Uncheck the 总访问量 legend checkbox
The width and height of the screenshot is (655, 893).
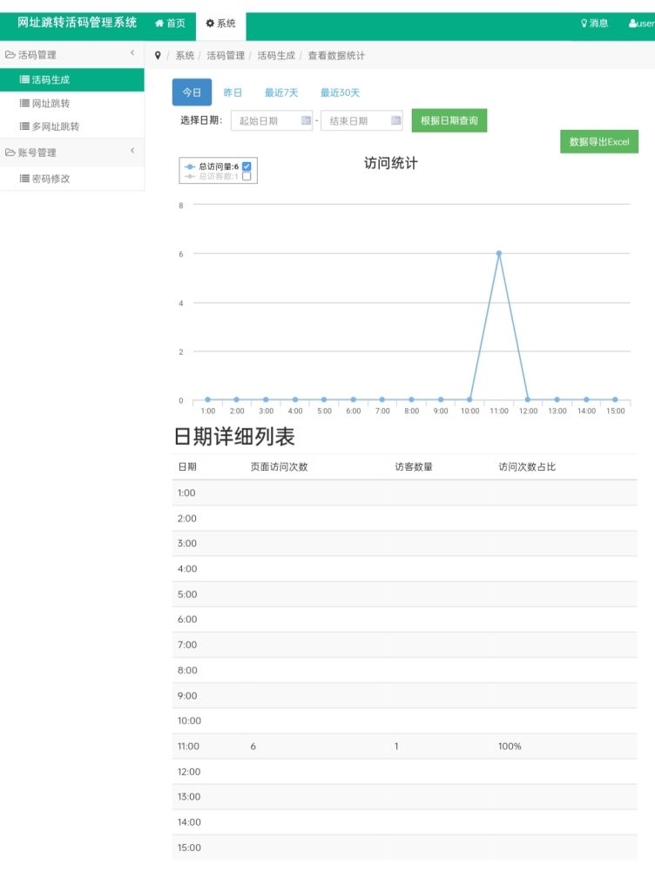tap(246, 166)
